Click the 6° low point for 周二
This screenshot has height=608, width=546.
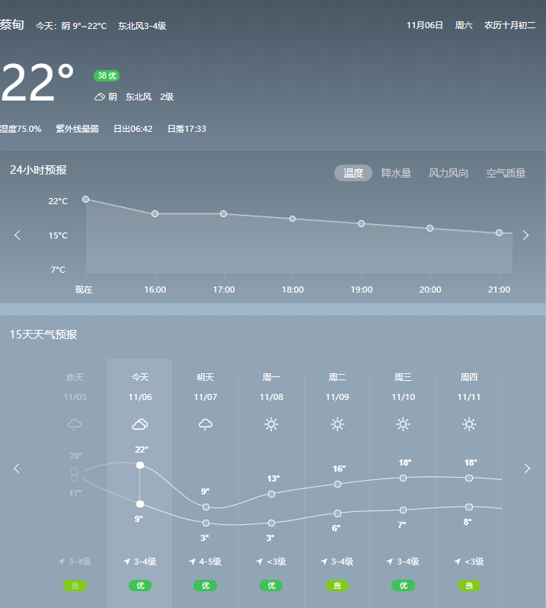[x=337, y=514]
